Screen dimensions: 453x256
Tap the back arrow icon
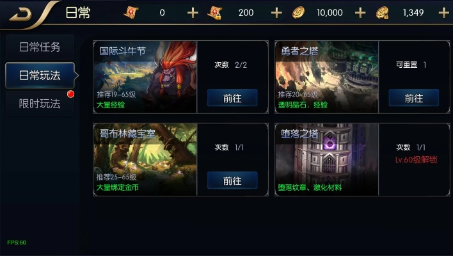click(20, 15)
